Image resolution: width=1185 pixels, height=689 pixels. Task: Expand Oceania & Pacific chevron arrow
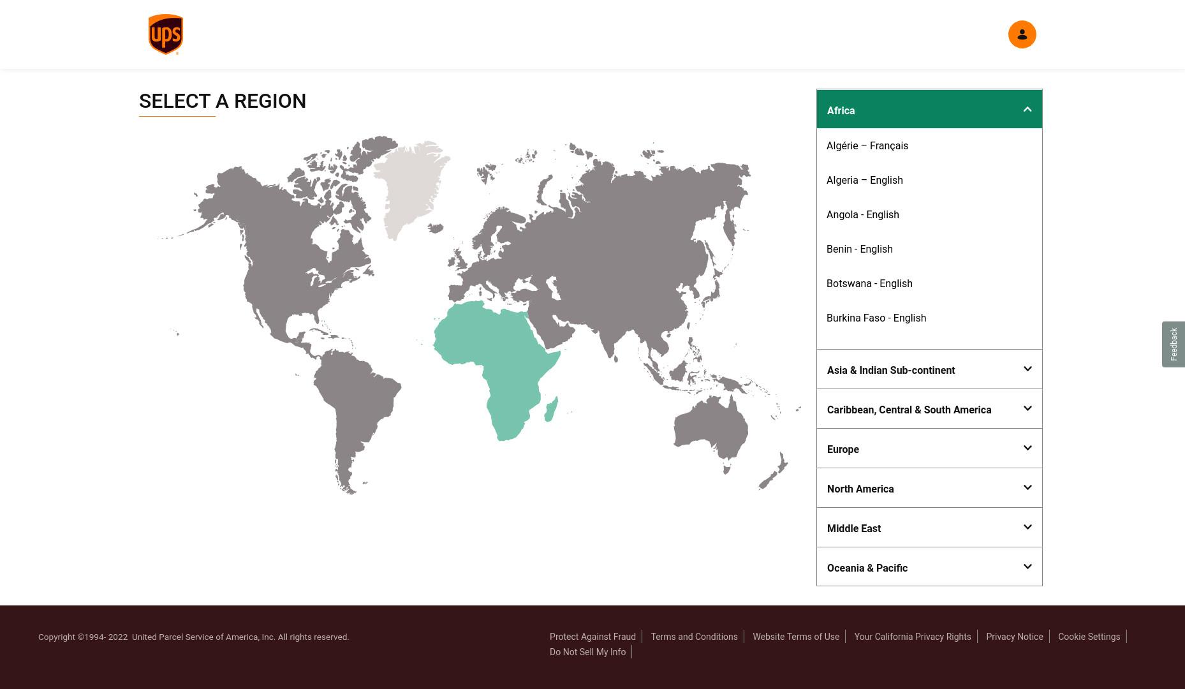coord(1027,567)
